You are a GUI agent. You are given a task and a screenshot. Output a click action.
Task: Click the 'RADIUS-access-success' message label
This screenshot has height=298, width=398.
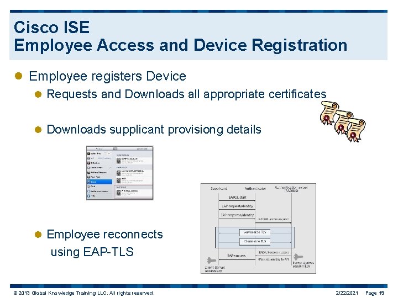pyautogui.click(x=274, y=252)
